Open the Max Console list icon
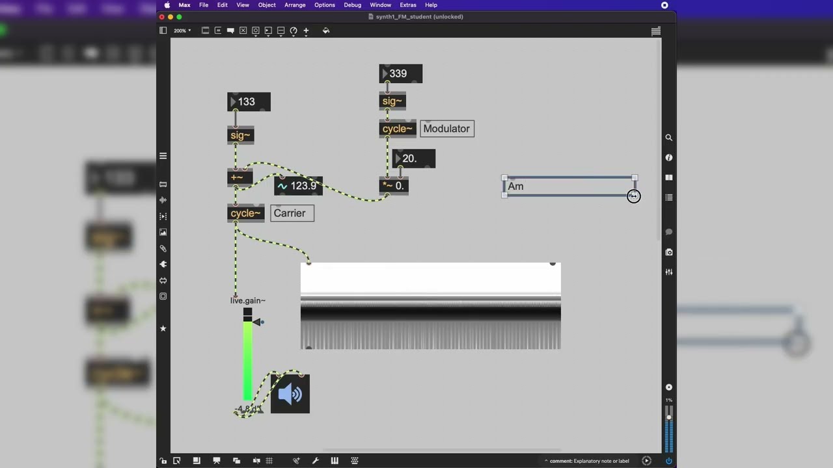This screenshot has height=468, width=833. pos(668,197)
